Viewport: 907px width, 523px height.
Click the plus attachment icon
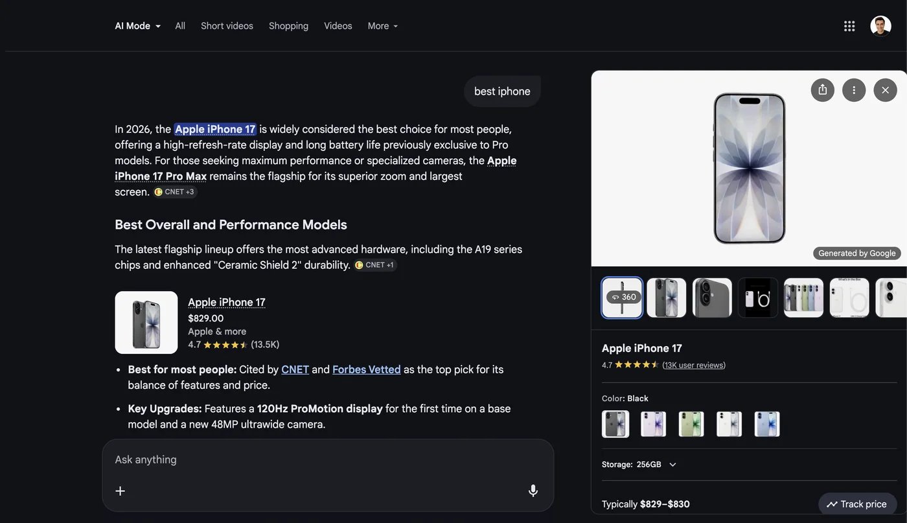[x=121, y=491]
